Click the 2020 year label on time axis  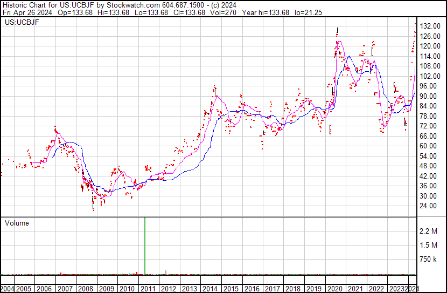[x=333, y=289]
